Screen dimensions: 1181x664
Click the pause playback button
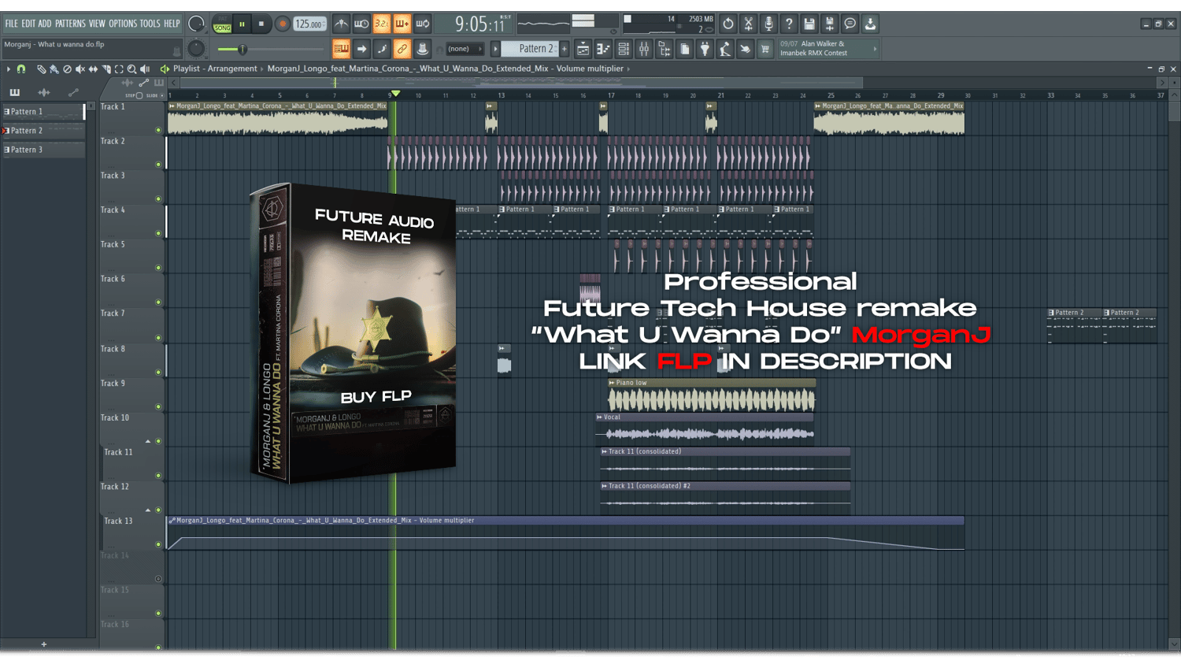coord(242,24)
